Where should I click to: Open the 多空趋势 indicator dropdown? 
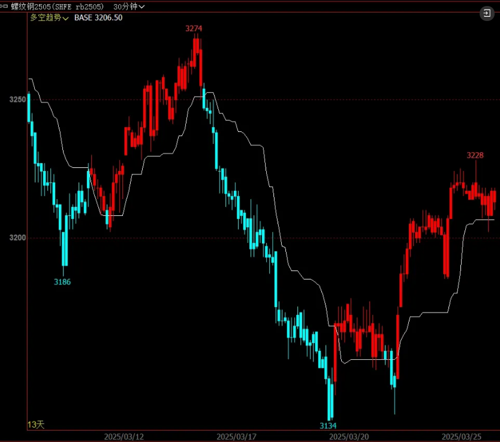pyautogui.click(x=49, y=17)
